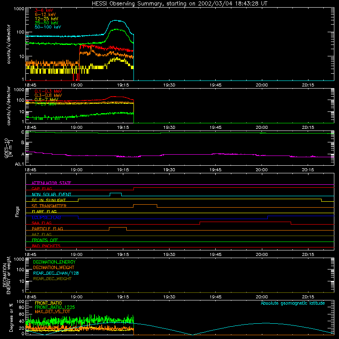Click the GOES-10 axis label
Image resolution: width=339 pixels, height=339 pixels.
[x=8, y=148]
